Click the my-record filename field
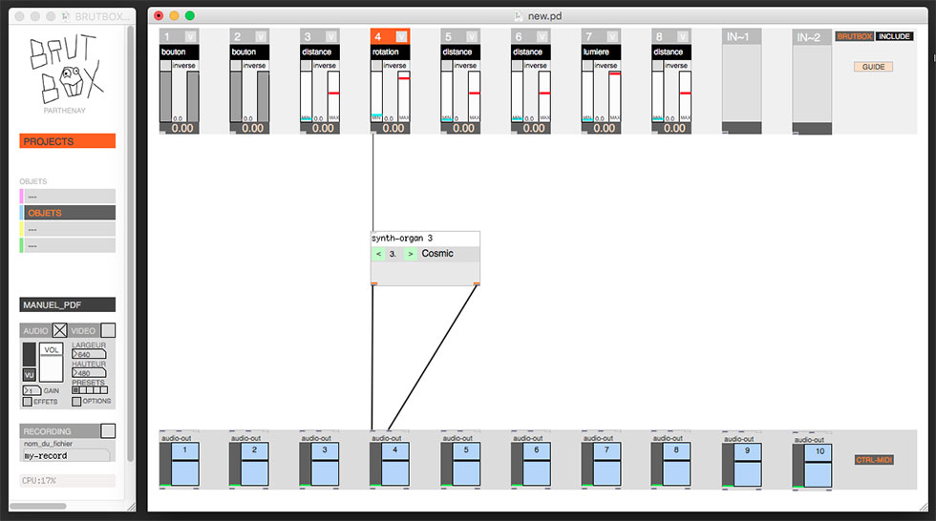This screenshot has width=936, height=521. (67, 455)
